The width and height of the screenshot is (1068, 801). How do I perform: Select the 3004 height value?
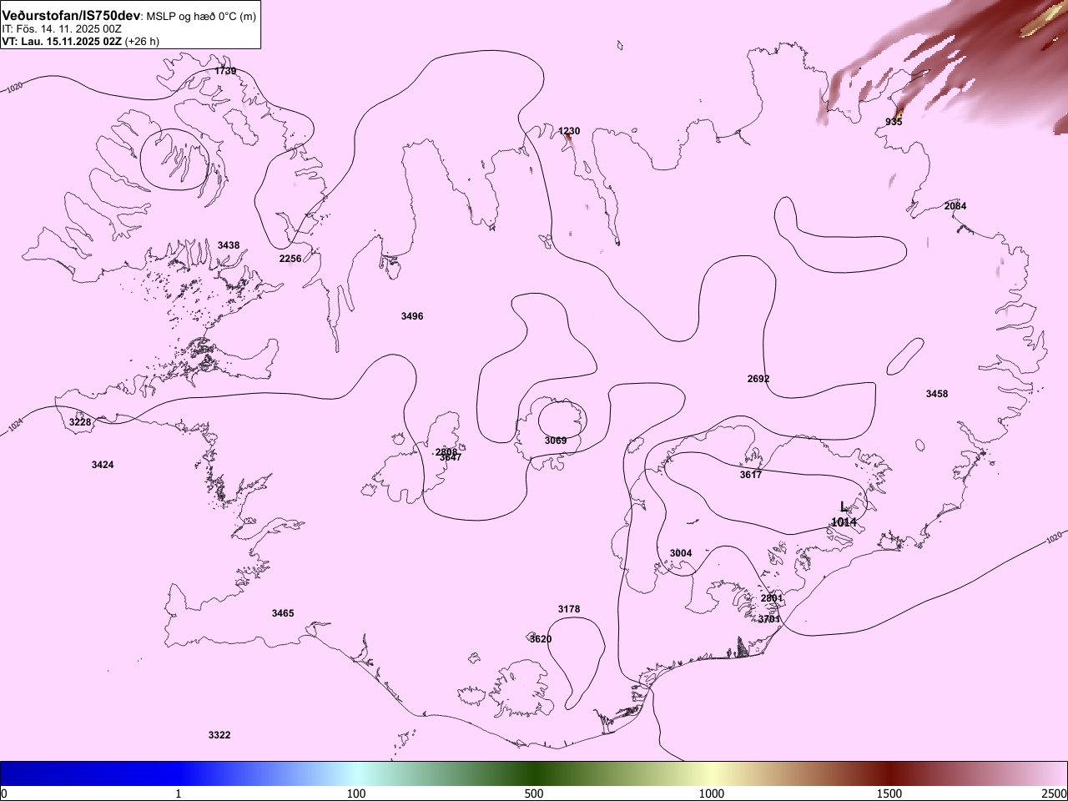click(x=681, y=554)
